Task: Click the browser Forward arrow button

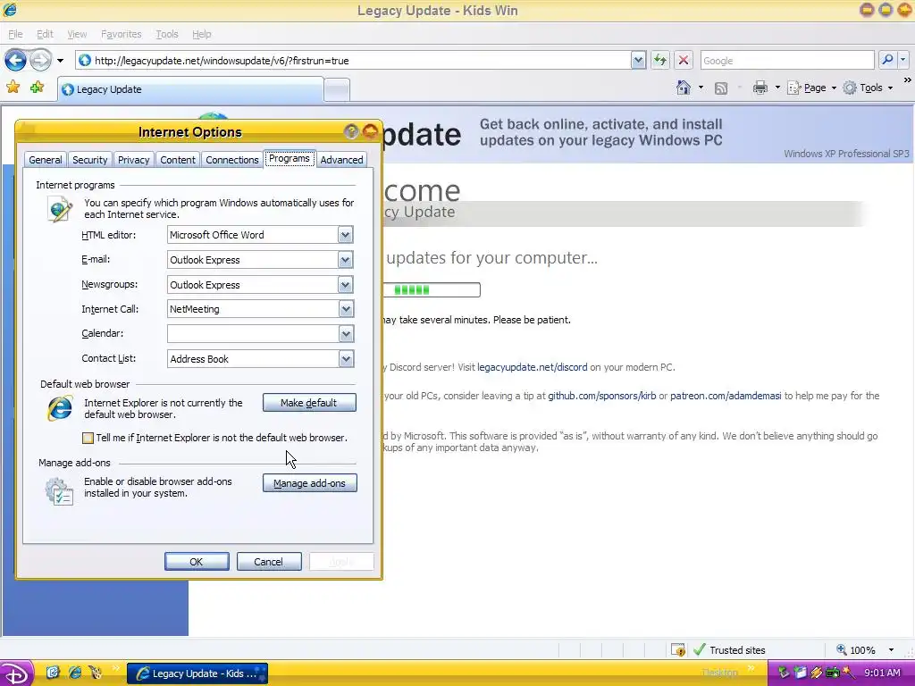Action: point(40,60)
